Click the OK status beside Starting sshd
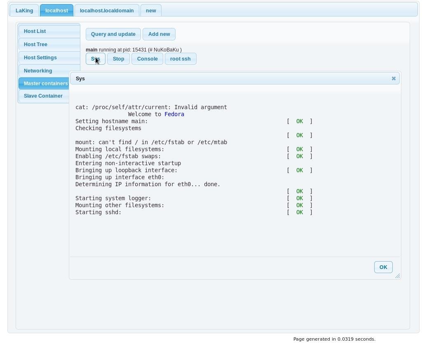This screenshot has width=422, height=346. [x=300, y=212]
